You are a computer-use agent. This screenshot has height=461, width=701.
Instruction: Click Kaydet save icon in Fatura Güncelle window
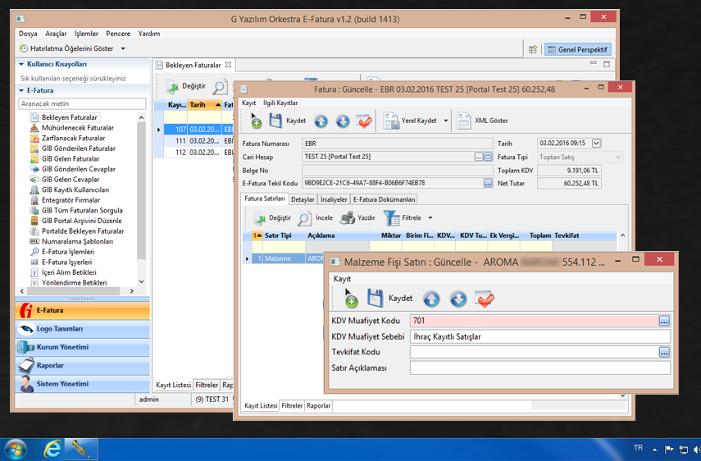tap(275, 121)
